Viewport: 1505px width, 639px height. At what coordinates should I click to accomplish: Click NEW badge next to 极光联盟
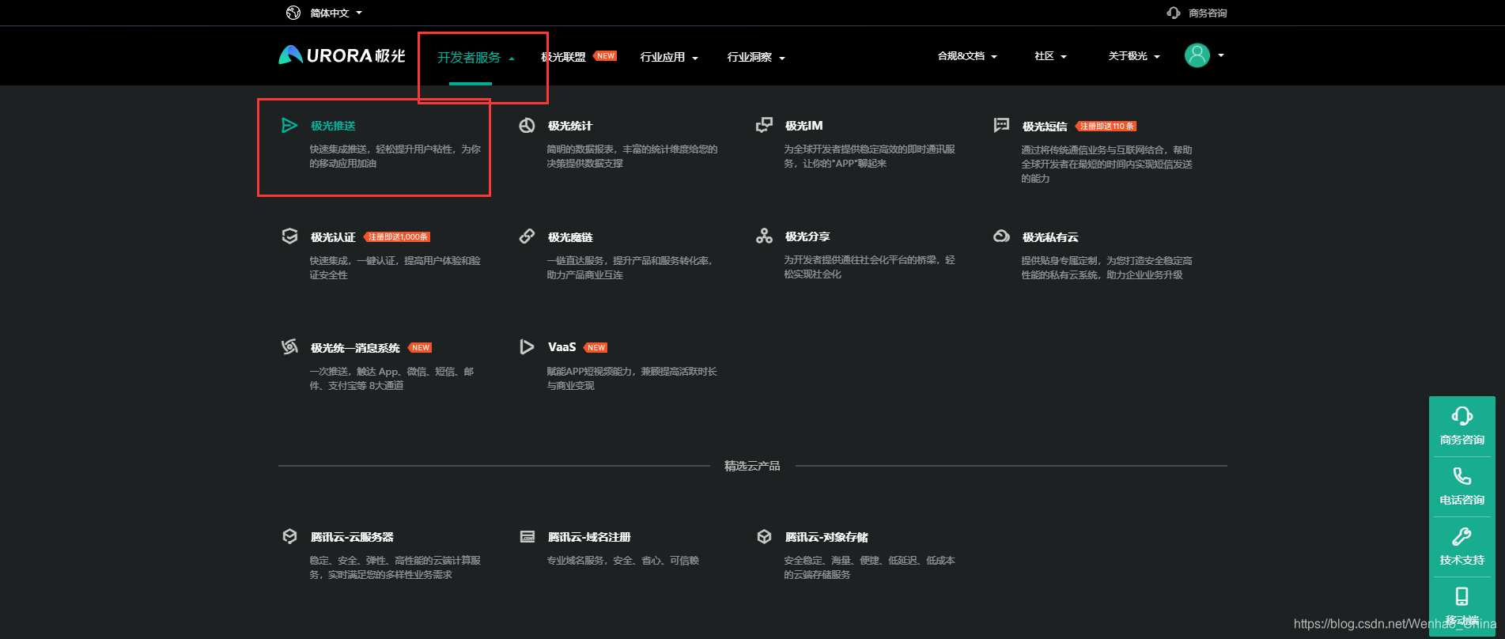tap(606, 56)
